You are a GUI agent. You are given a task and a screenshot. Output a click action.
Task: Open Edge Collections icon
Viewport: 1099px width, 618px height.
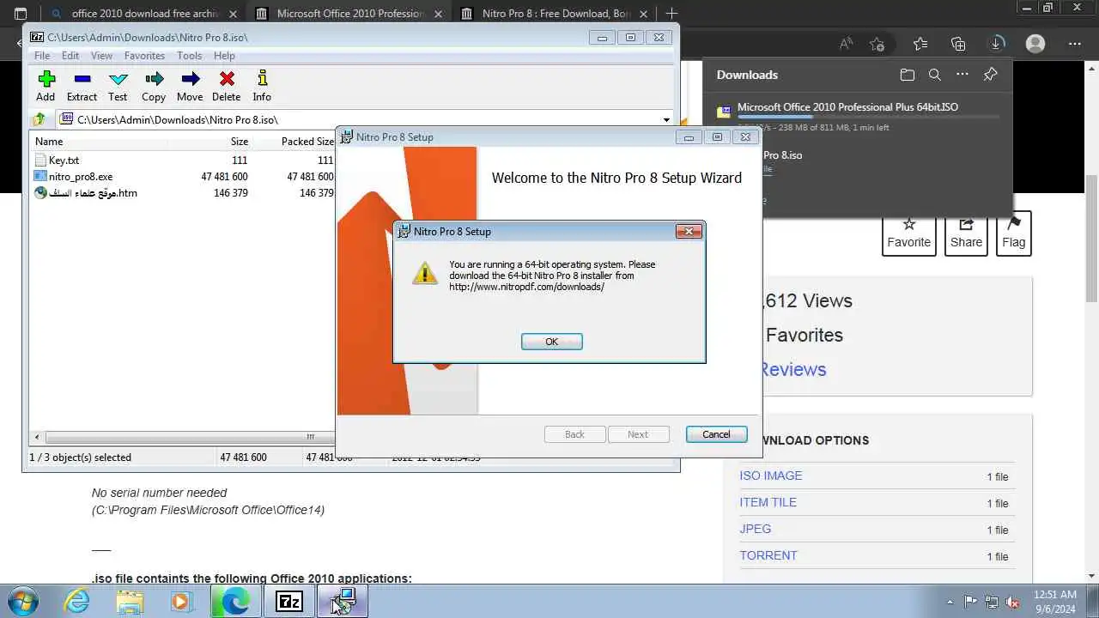(958, 44)
